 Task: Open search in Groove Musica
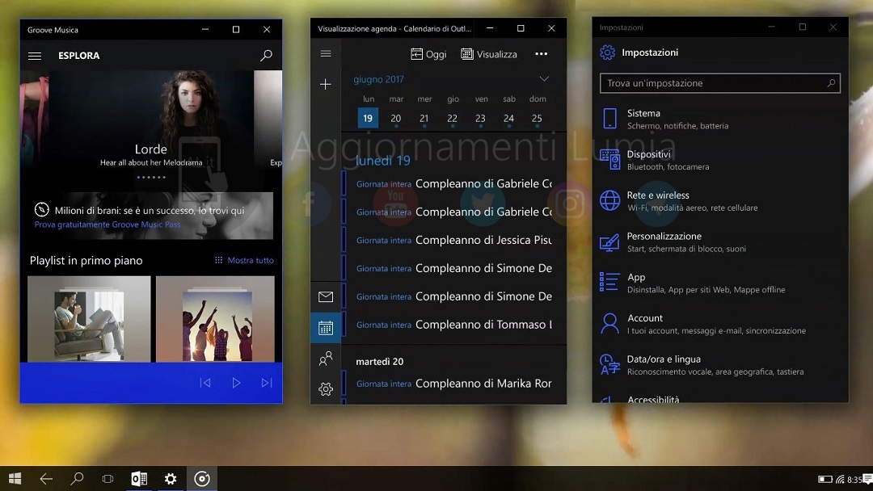tap(266, 55)
